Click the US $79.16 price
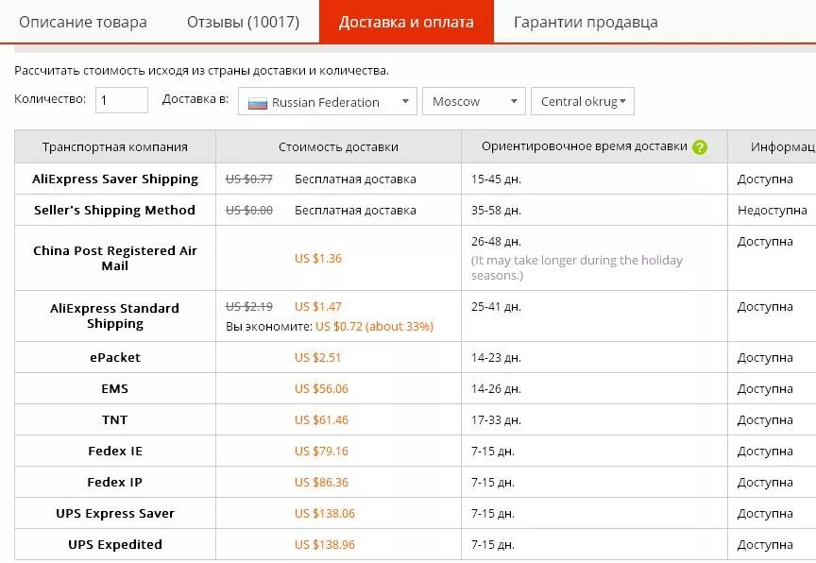This screenshot has width=816, height=563. (321, 452)
